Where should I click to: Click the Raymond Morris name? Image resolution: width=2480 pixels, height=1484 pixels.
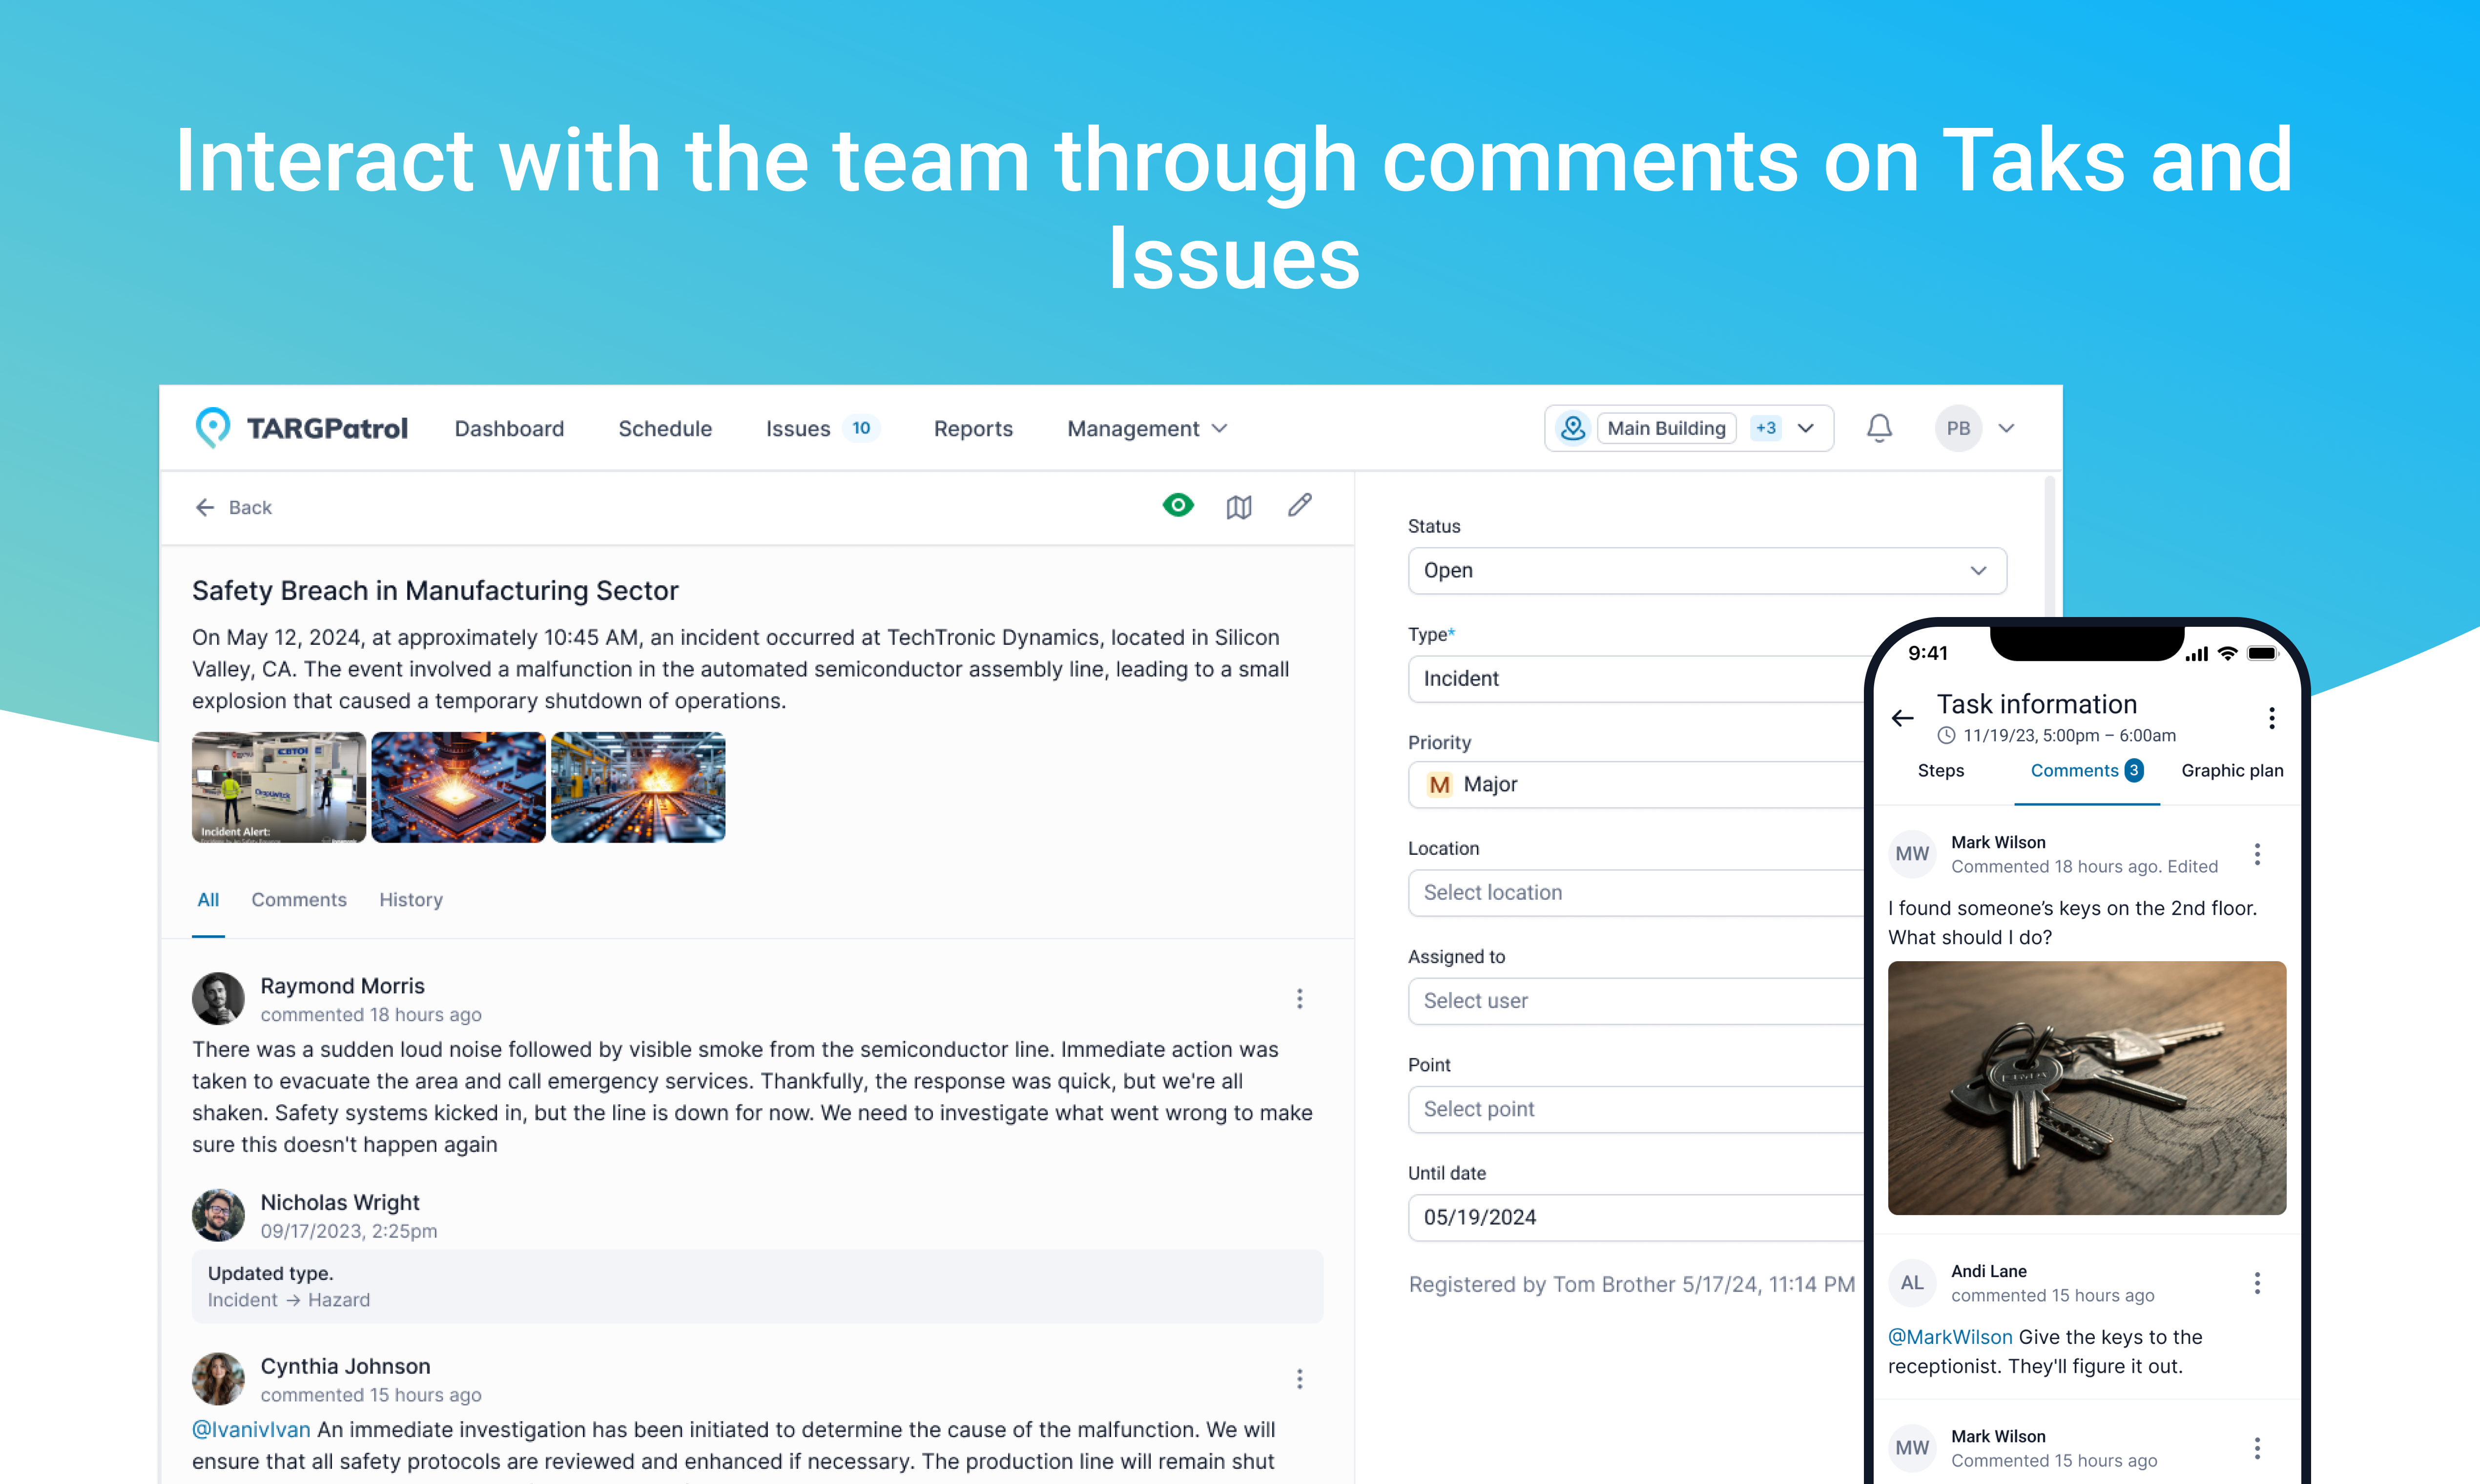[x=342, y=986]
